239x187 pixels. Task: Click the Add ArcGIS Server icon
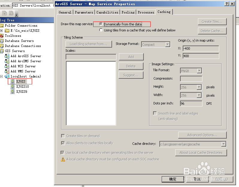[7, 56]
